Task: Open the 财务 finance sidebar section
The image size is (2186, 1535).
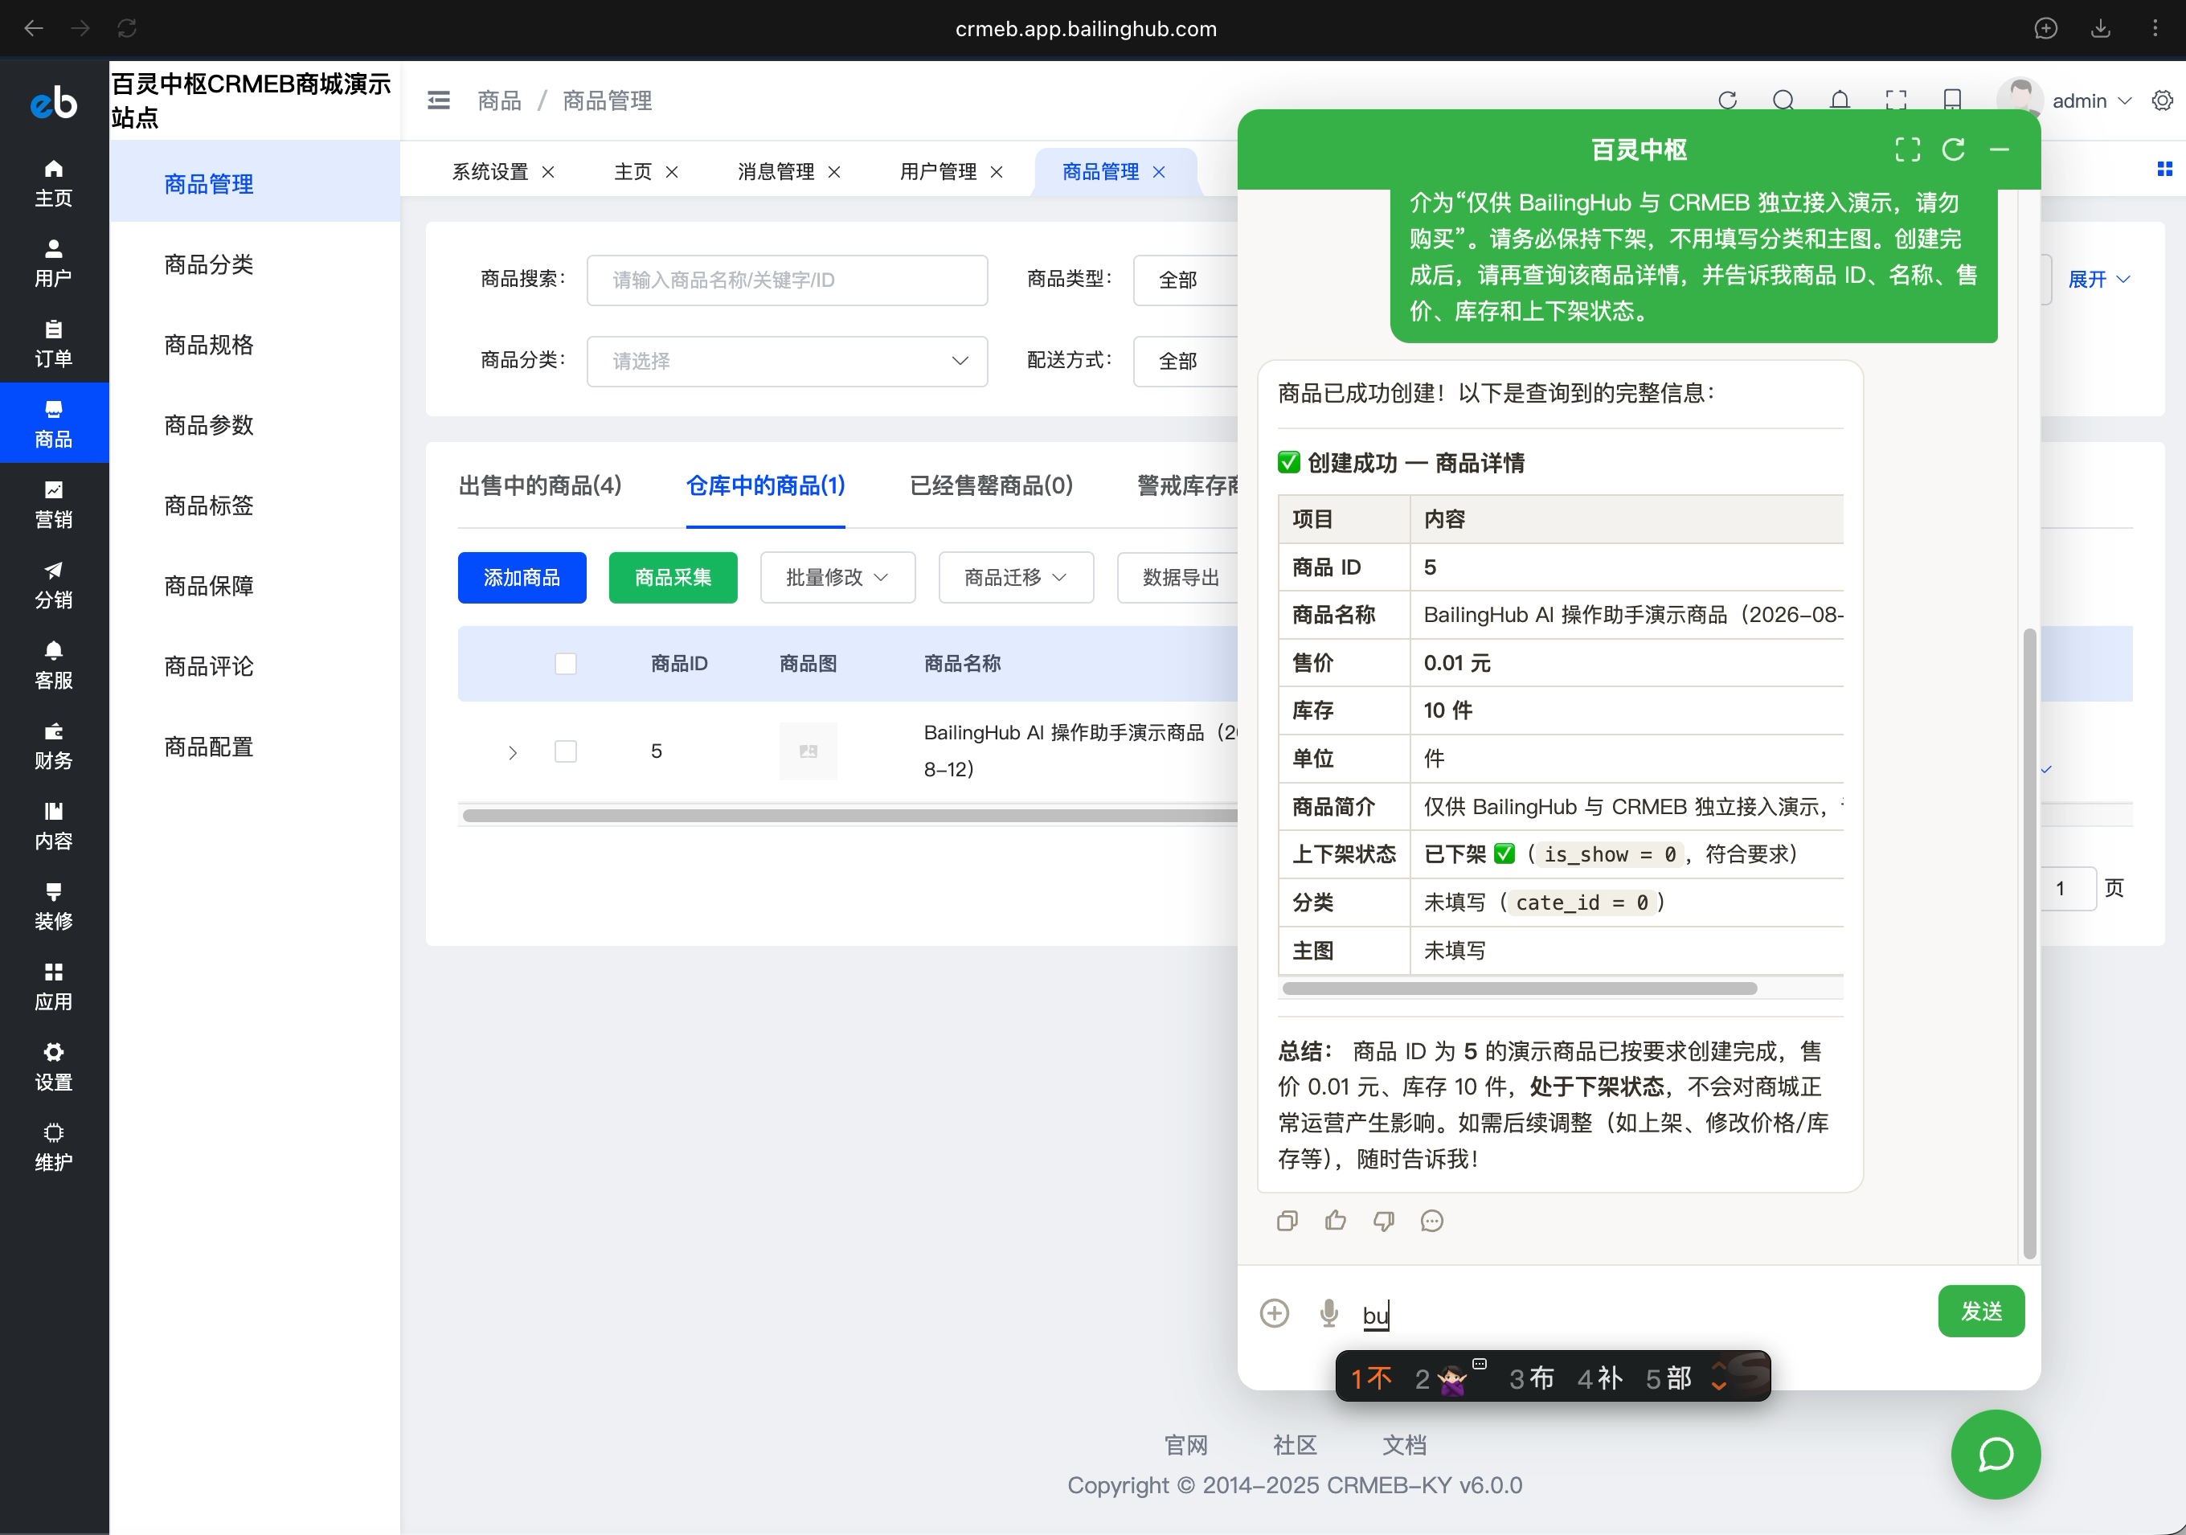Action: [53, 745]
